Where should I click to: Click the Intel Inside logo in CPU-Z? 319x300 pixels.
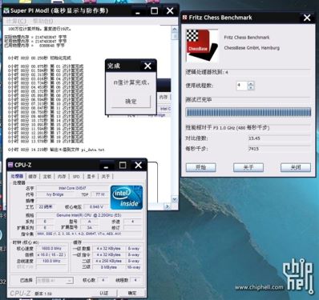(127, 198)
